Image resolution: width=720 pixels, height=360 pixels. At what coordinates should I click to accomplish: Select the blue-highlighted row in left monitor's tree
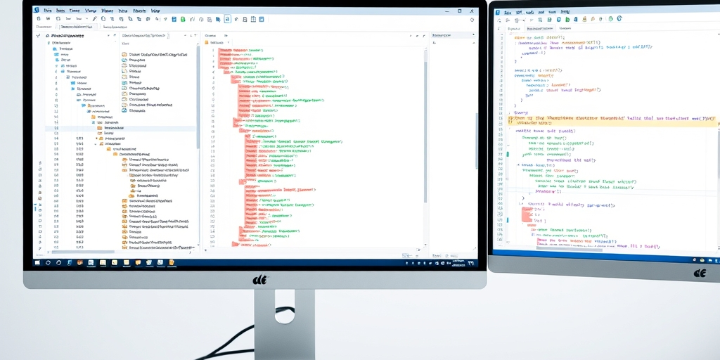121,128
